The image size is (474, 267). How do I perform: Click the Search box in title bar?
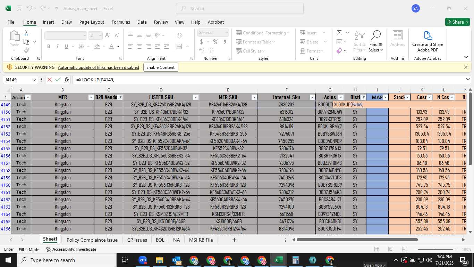click(240, 8)
